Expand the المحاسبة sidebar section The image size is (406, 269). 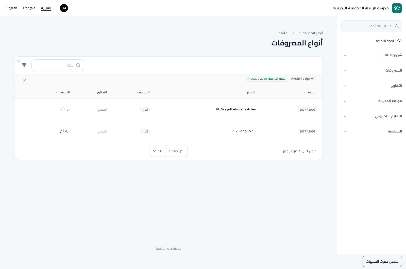click(371, 131)
